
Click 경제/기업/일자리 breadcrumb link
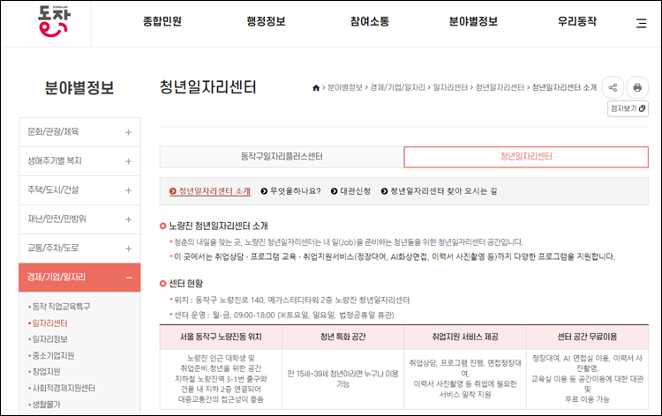(x=398, y=87)
